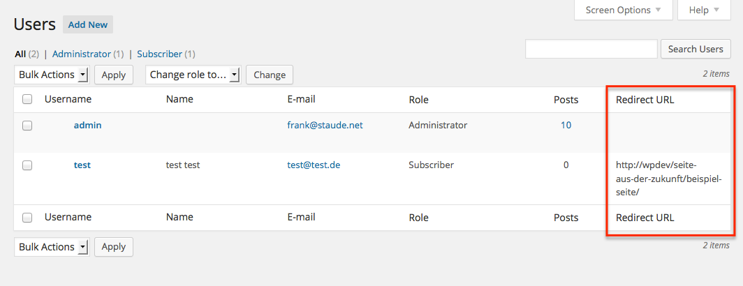Click the frank@staude.net email link
The width and height of the screenshot is (743, 286).
[325, 126]
